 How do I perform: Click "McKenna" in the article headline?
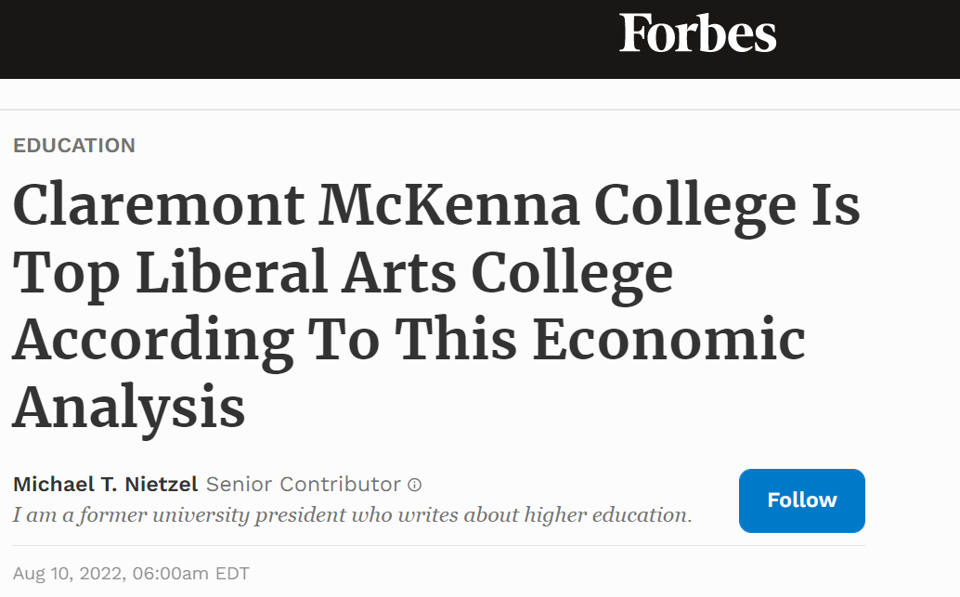[x=450, y=207]
